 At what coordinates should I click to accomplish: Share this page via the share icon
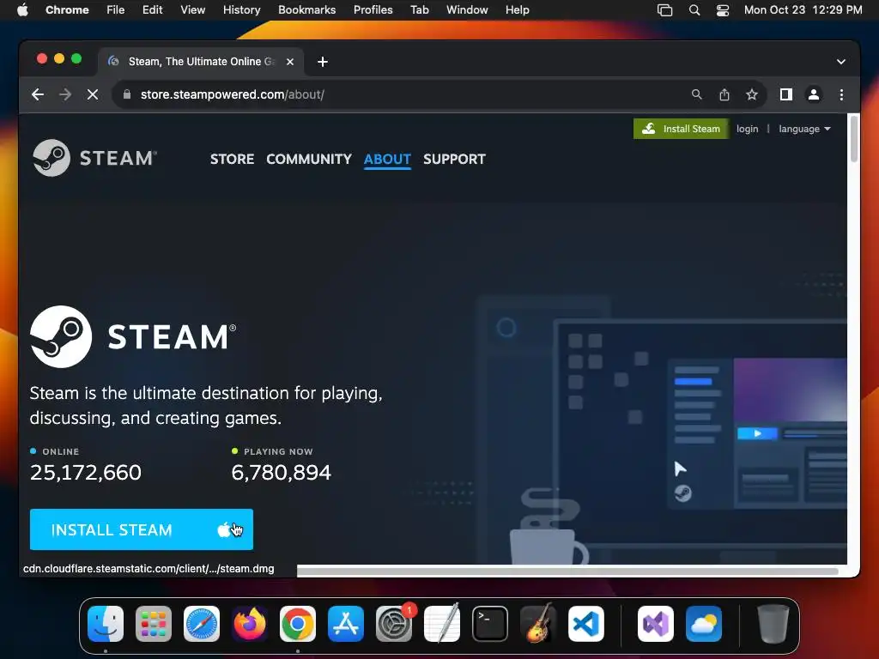724,94
